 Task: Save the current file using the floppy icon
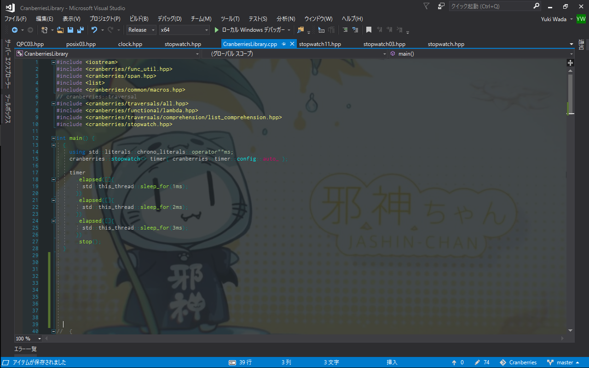click(70, 30)
